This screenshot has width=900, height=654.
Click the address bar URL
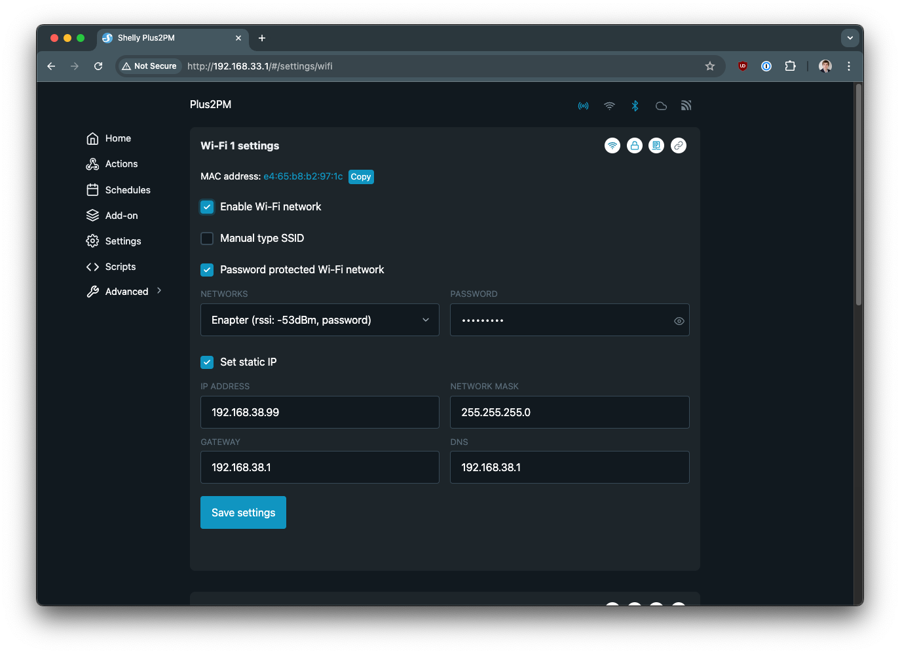tap(260, 66)
